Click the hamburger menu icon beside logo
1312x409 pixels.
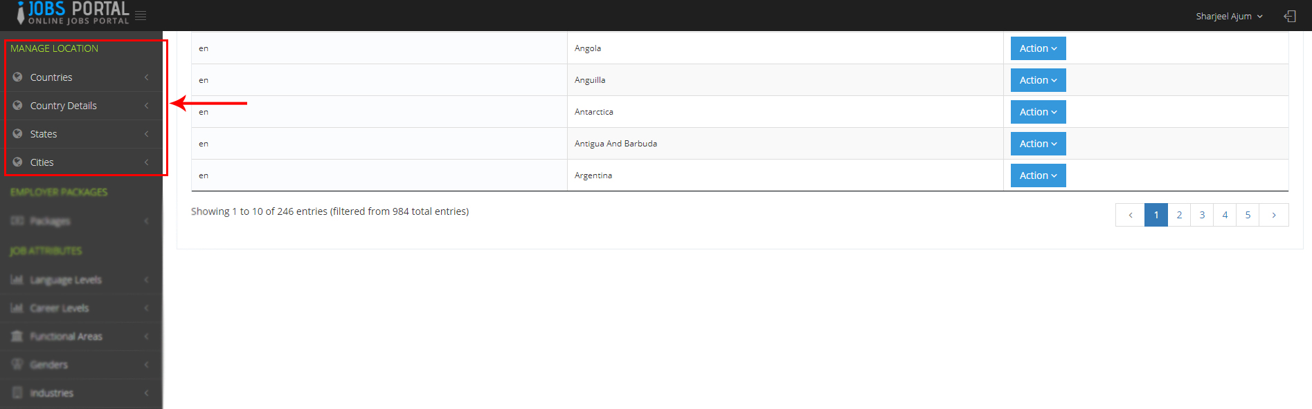click(141, 16)
